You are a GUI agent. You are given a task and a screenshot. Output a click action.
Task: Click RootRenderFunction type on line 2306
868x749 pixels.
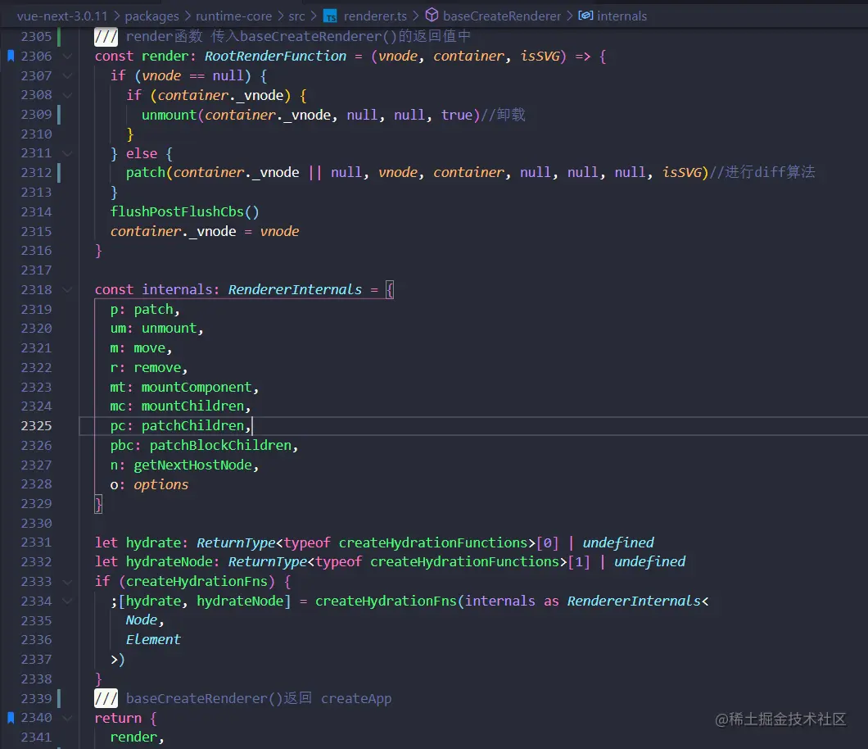pyautogui.click(x=275, y=56)
